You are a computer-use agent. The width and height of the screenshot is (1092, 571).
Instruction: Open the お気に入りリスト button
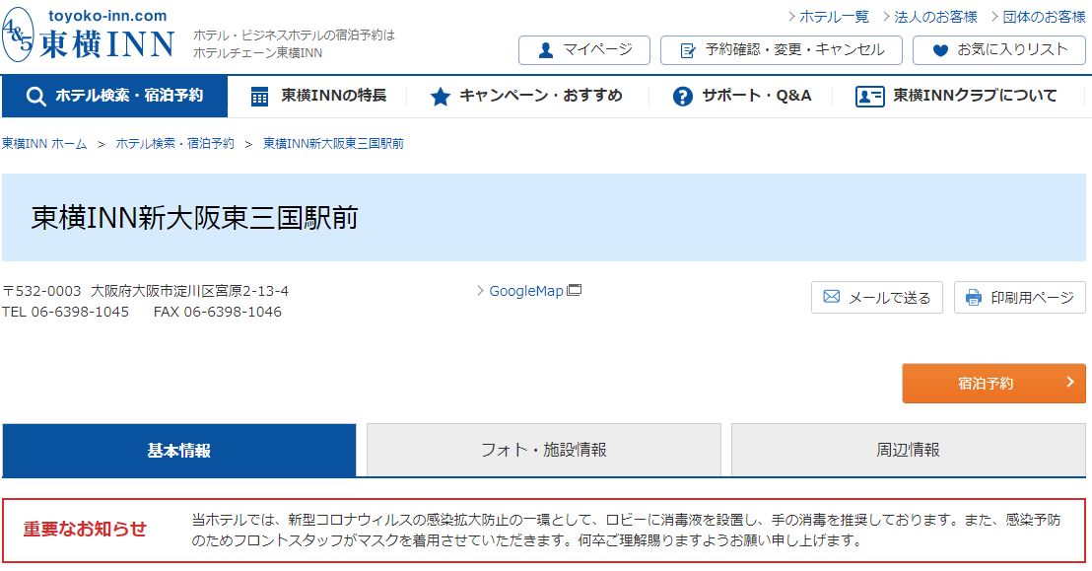click(x=999, y=50)
